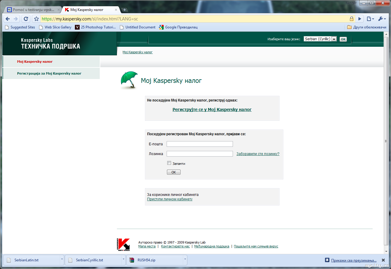Open the Suggested Sites bookmark

click(20, 27)
